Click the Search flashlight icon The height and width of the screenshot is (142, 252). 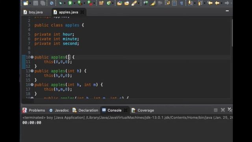134,3
